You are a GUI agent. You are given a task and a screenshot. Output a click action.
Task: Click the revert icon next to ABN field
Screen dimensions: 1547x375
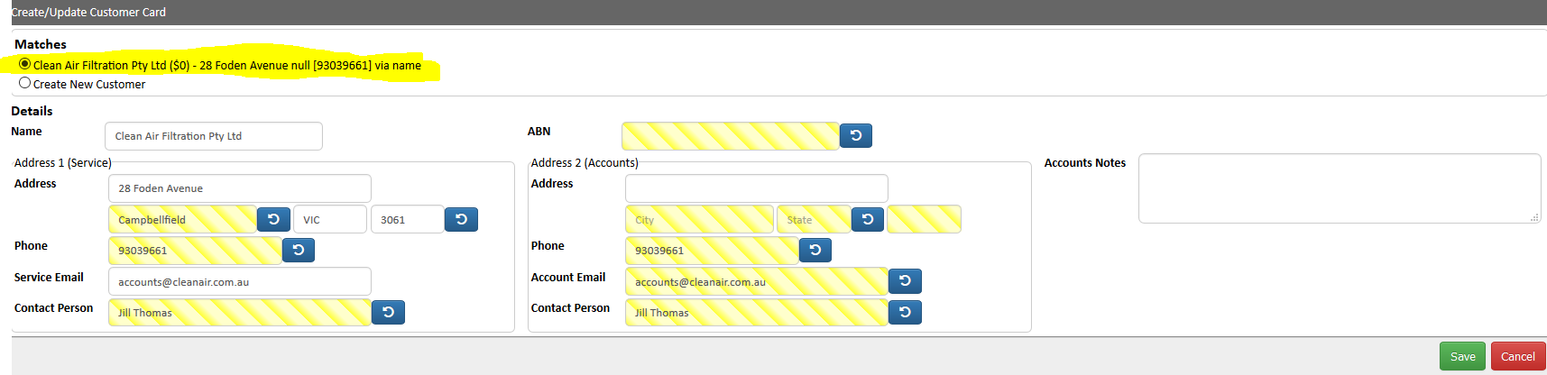(x=855, y=136)
